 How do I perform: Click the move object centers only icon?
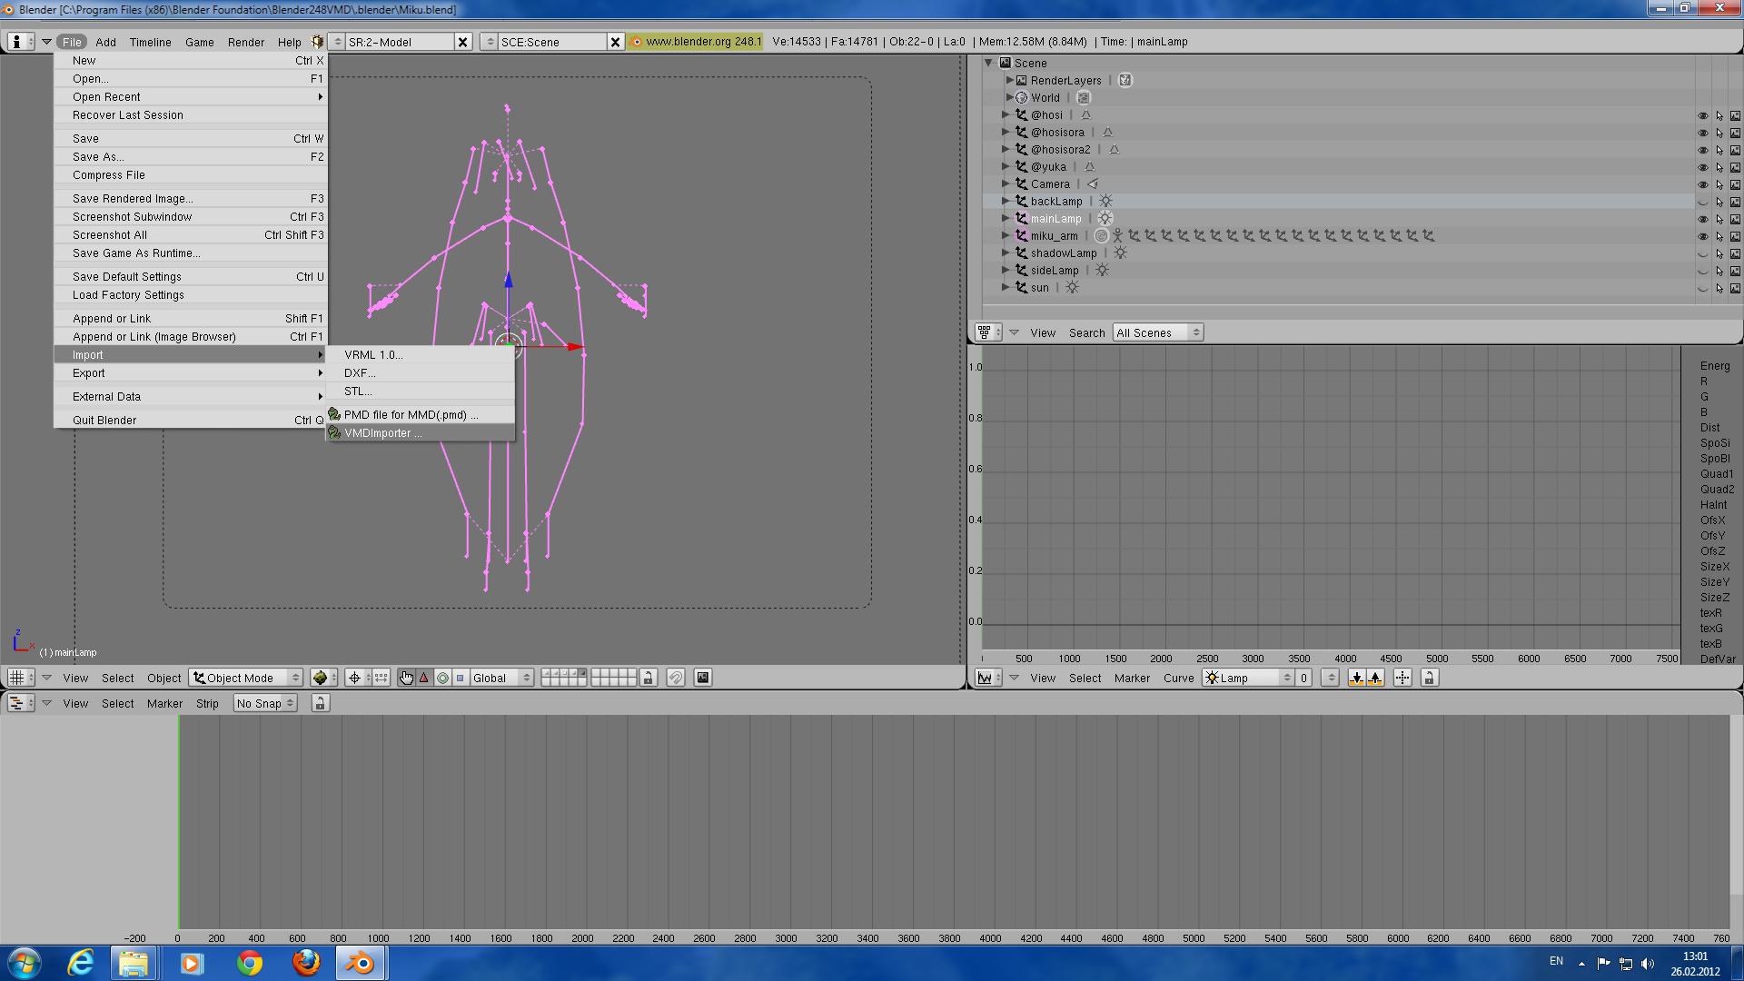click(x=381, y=678)
